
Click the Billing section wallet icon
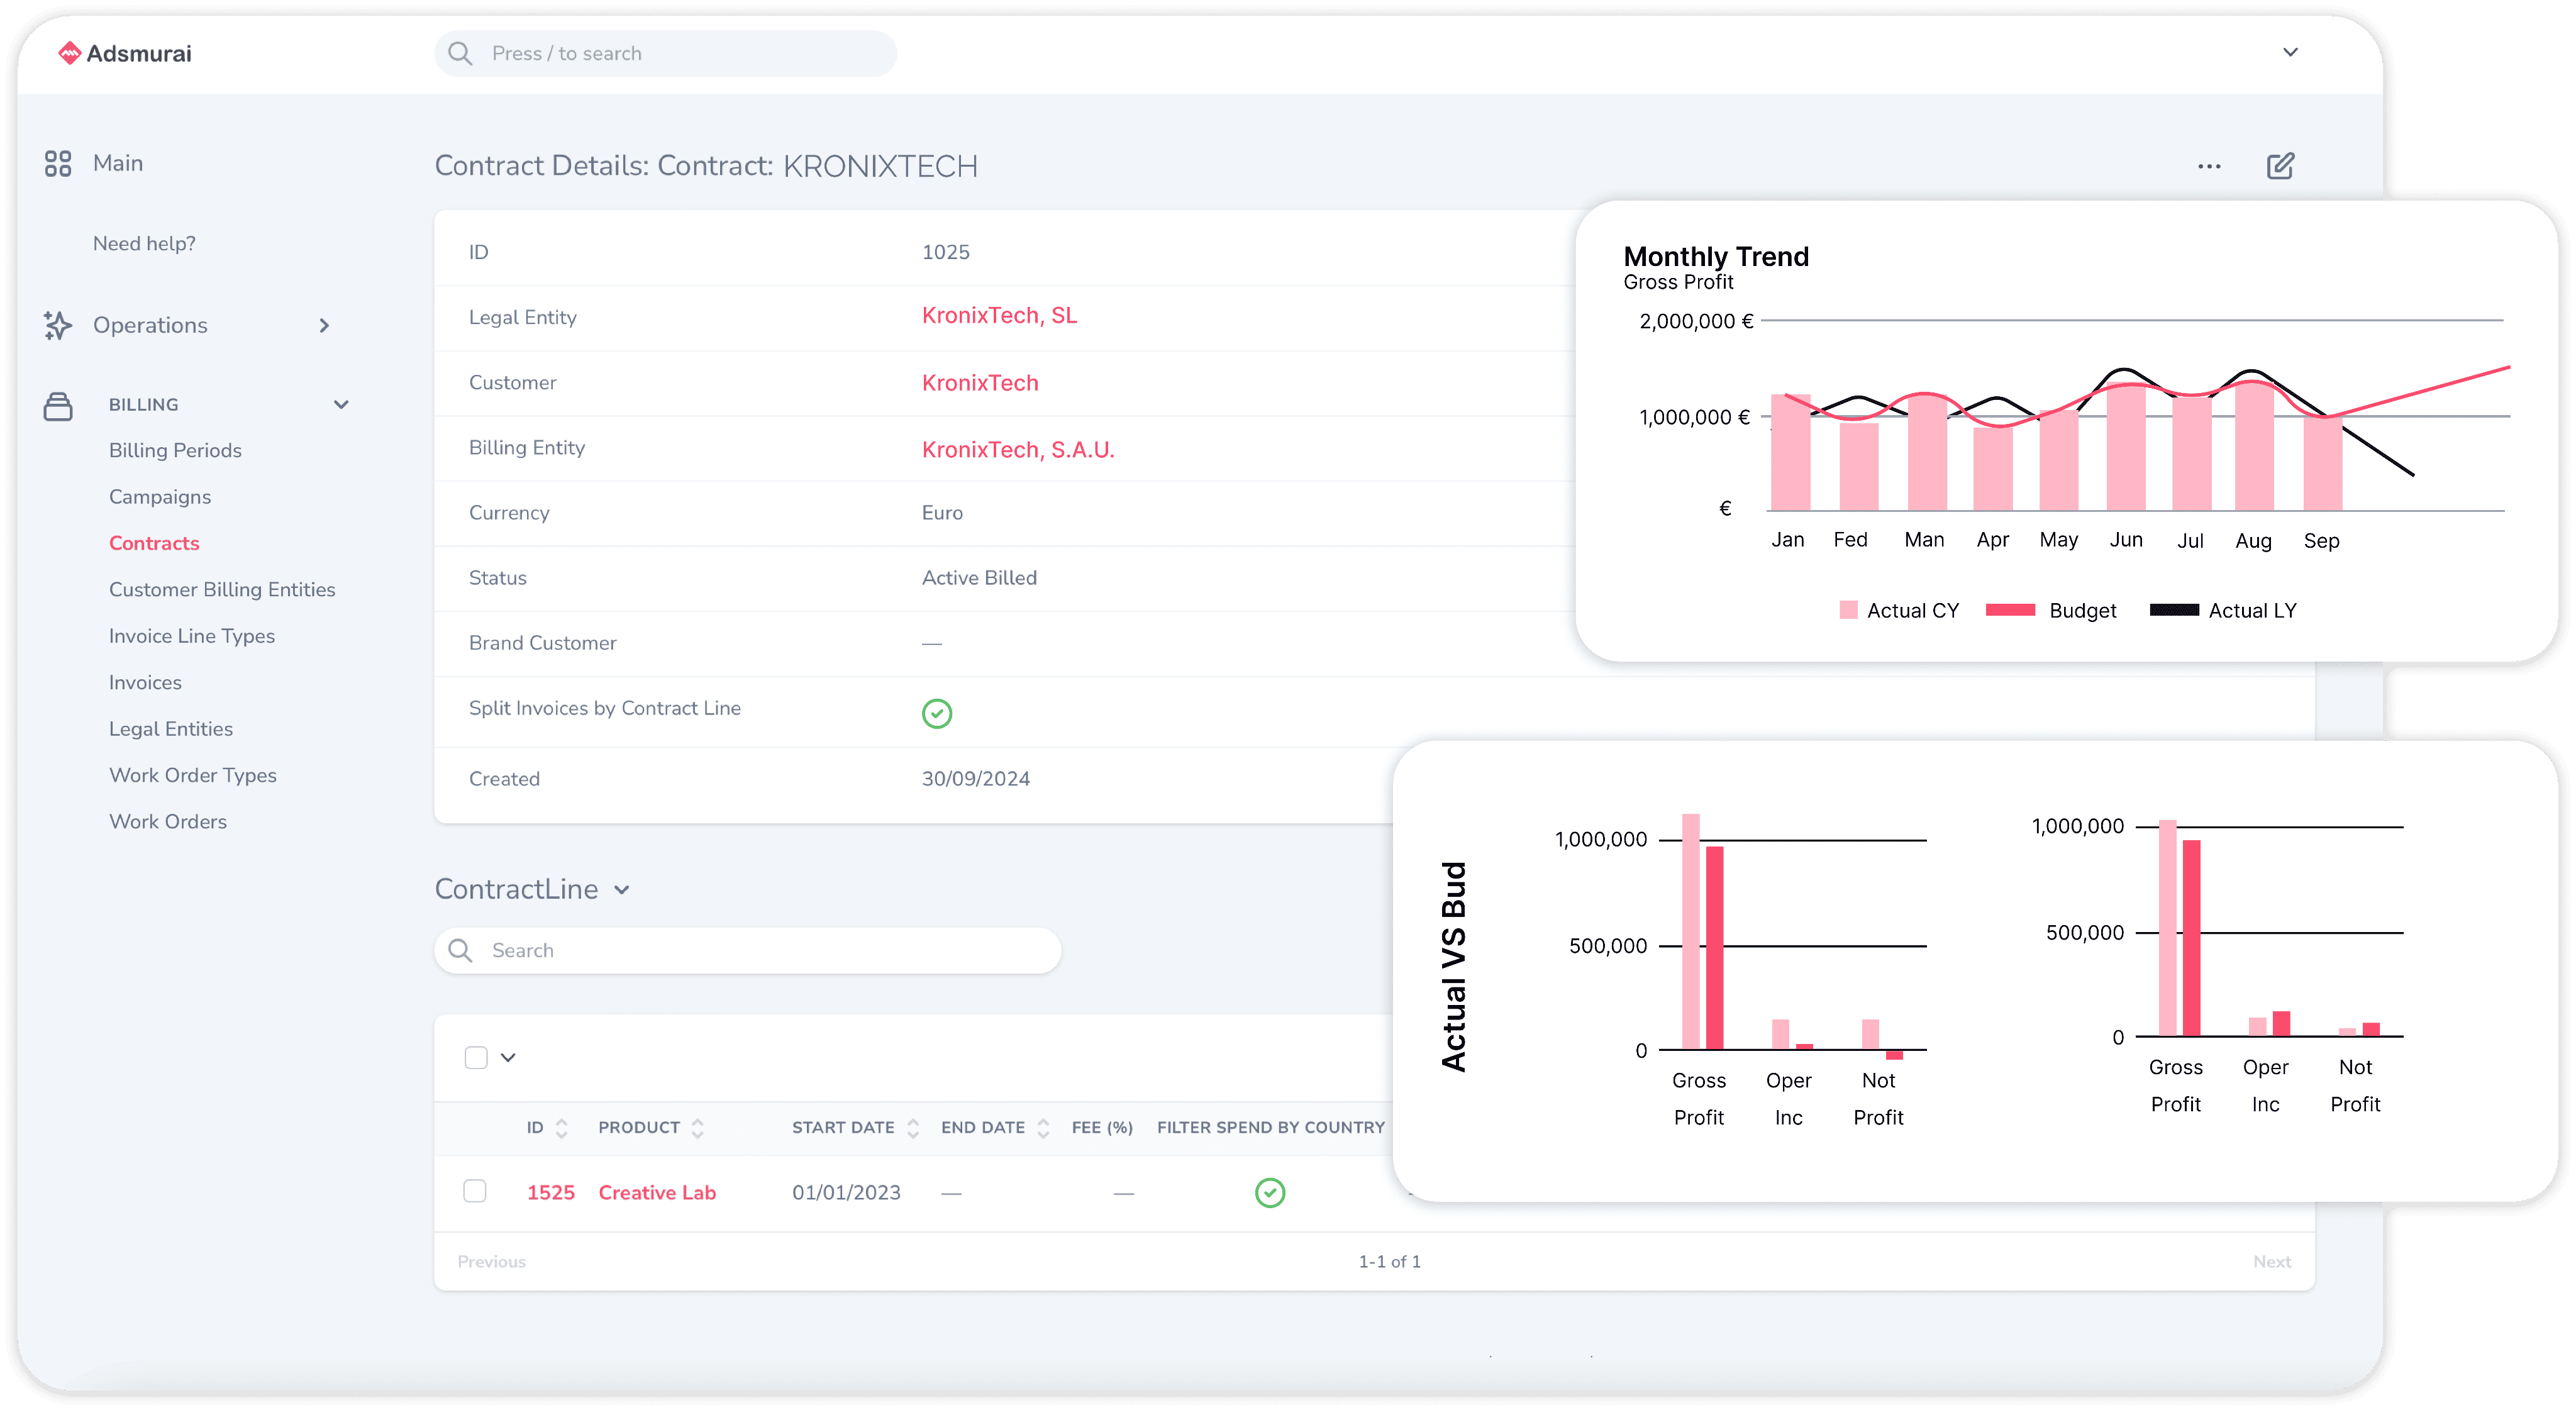point(58,406)
